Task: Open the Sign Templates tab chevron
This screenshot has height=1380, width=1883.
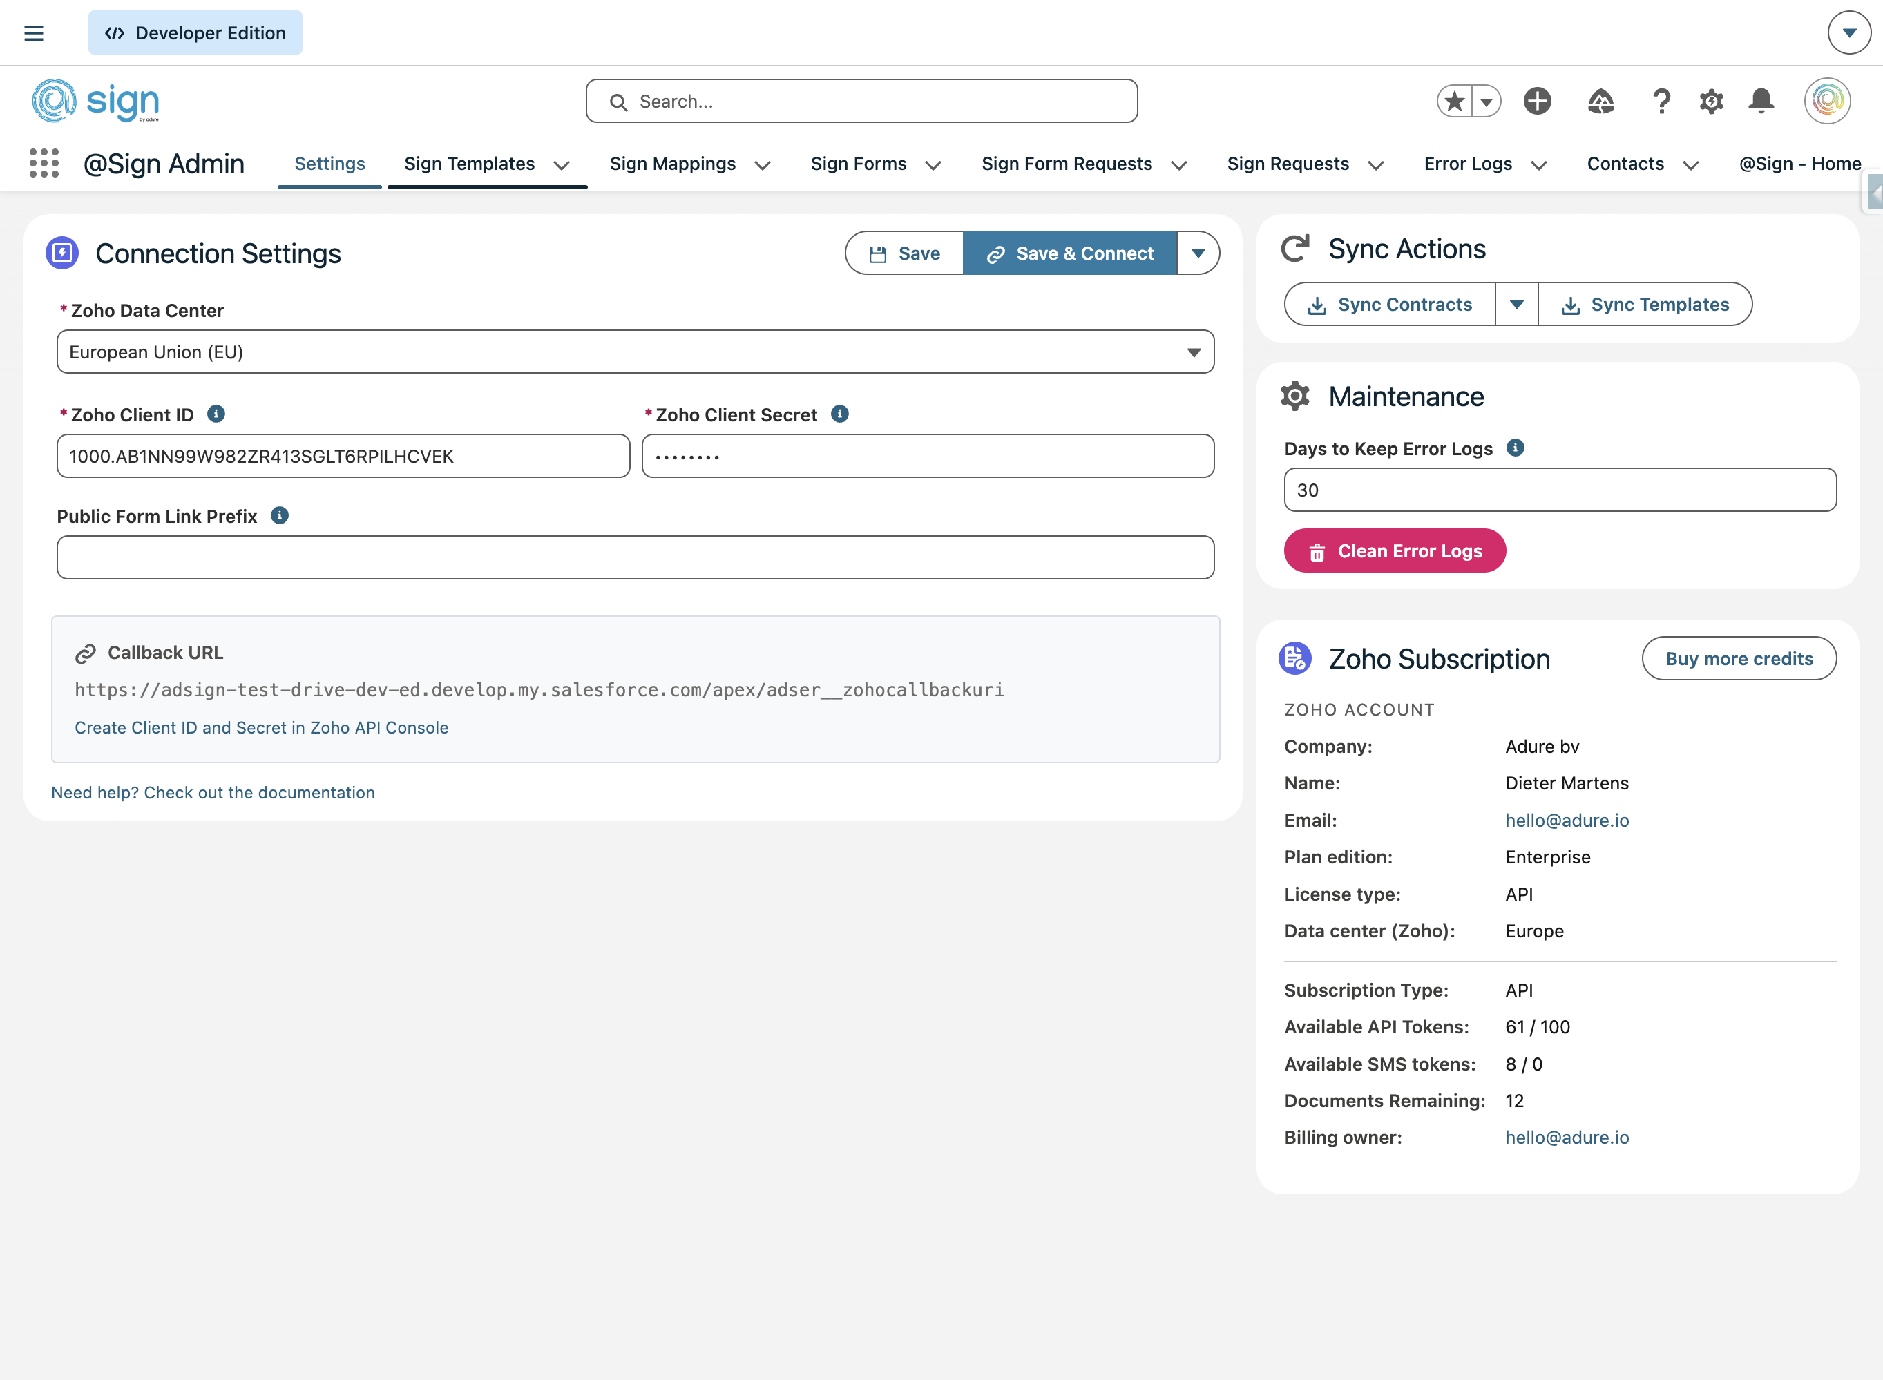Action: tap(562, 164)
